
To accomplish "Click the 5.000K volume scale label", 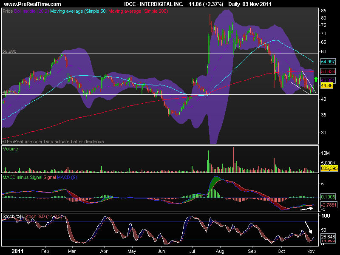I will 328,163.
